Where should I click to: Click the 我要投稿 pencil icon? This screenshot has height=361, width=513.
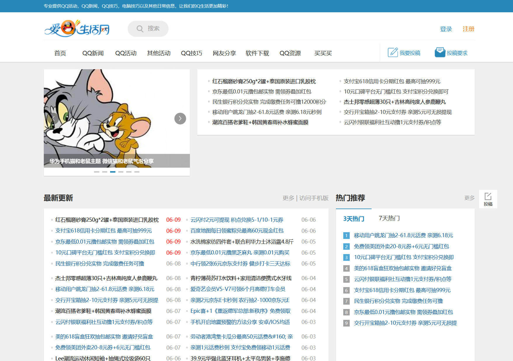coord(392,52)
